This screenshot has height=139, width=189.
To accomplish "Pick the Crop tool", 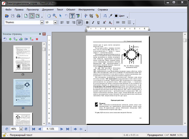I will coord(92,15).
